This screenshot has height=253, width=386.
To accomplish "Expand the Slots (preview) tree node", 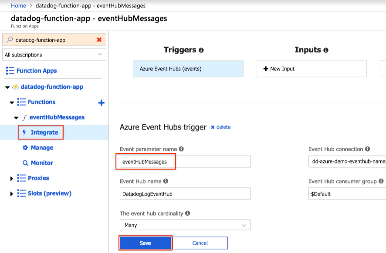I will point(11,194).
